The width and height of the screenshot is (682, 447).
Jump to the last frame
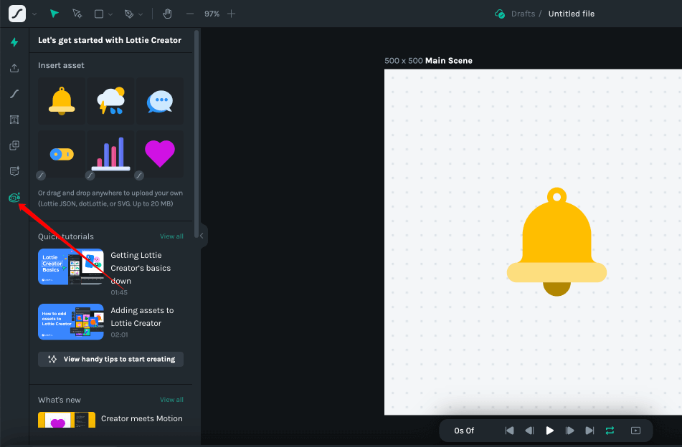click(x=589, y=431)
